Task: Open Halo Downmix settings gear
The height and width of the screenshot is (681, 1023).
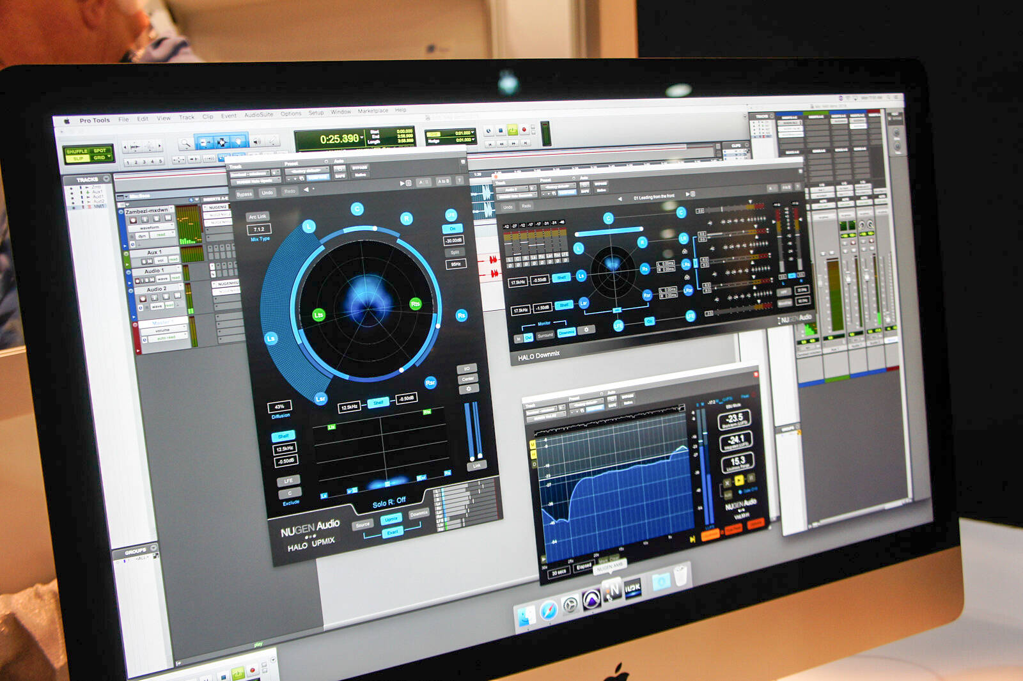Action: [x=586, y=330]
